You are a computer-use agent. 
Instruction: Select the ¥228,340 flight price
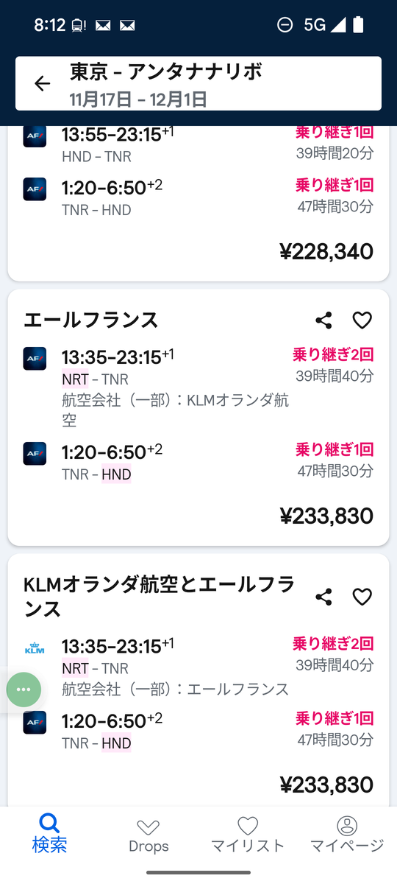326,251
